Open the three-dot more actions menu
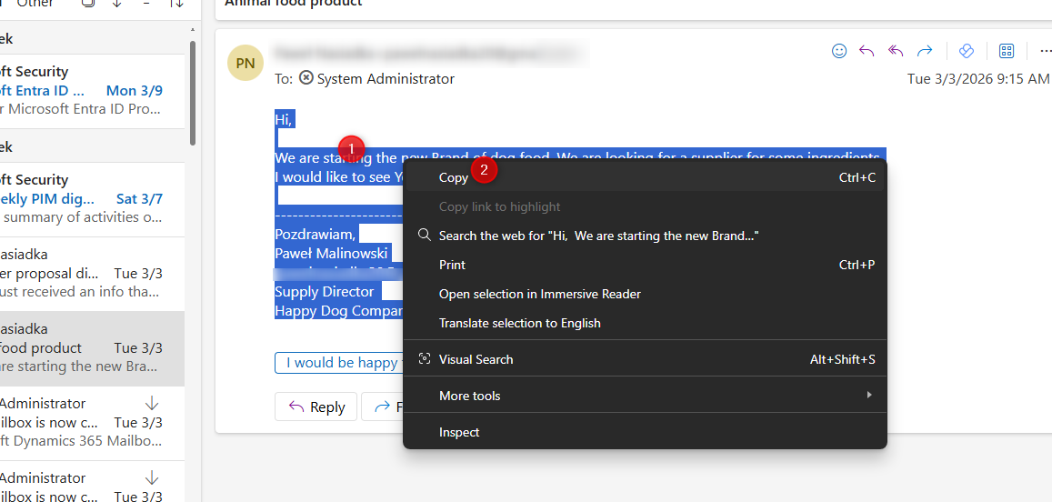 1039,51
